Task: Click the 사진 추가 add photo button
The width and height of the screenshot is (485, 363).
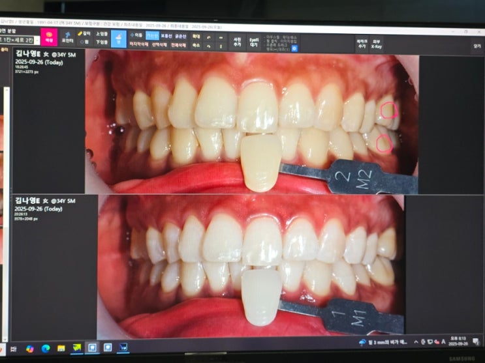Action: [237, 42]
